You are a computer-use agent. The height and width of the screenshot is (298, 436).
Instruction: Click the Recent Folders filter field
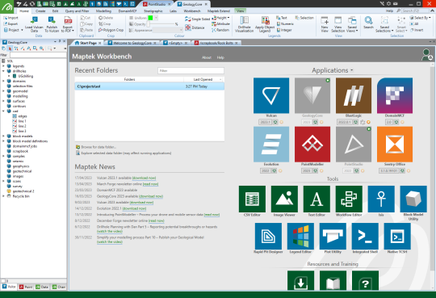pyautogui.click(x=191, y=71)
